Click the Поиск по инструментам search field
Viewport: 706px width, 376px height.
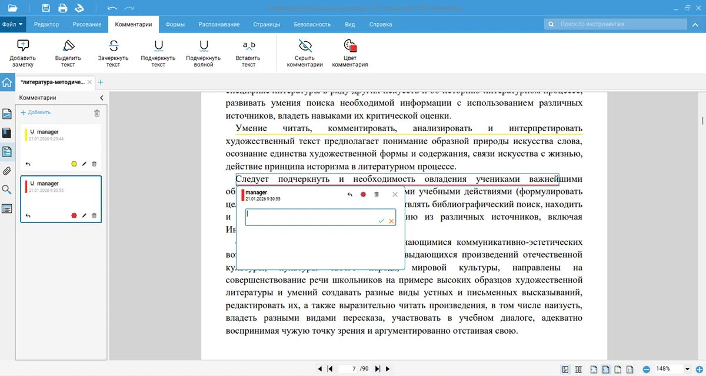617,24
